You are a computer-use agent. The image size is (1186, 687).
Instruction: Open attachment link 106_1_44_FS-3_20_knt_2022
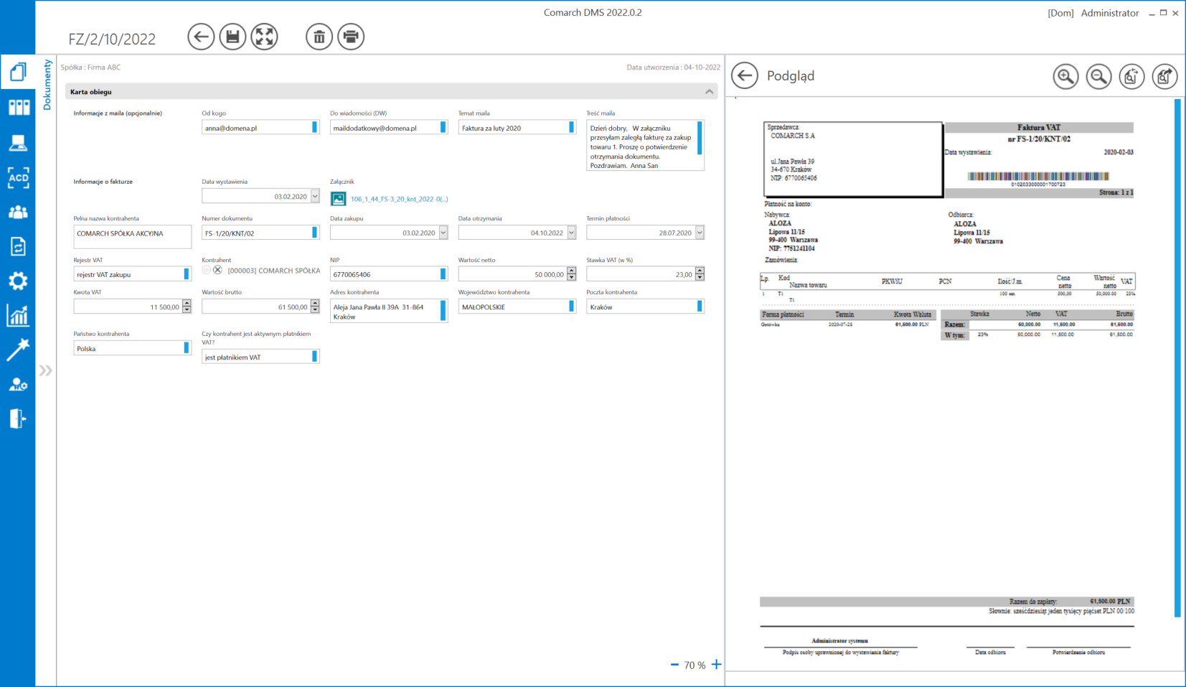pos(399,199)
